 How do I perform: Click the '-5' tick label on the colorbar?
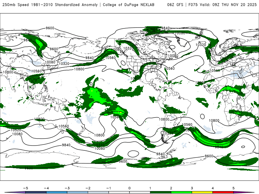pos(26,188)
